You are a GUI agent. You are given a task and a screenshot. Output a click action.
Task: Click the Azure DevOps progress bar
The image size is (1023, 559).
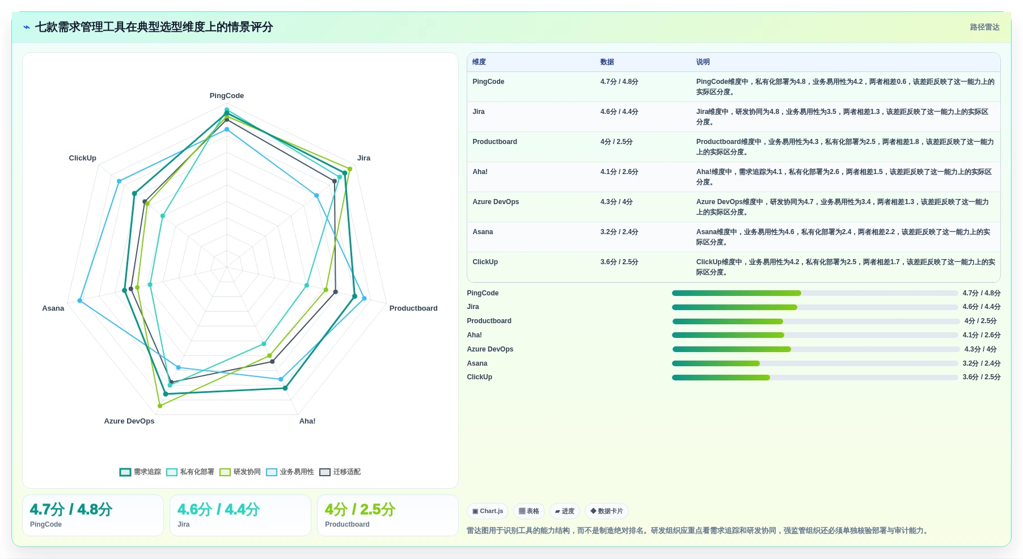815,349
